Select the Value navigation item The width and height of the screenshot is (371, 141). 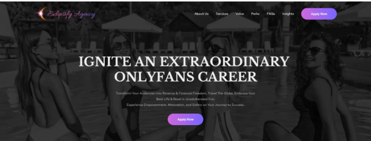point(240,14)
